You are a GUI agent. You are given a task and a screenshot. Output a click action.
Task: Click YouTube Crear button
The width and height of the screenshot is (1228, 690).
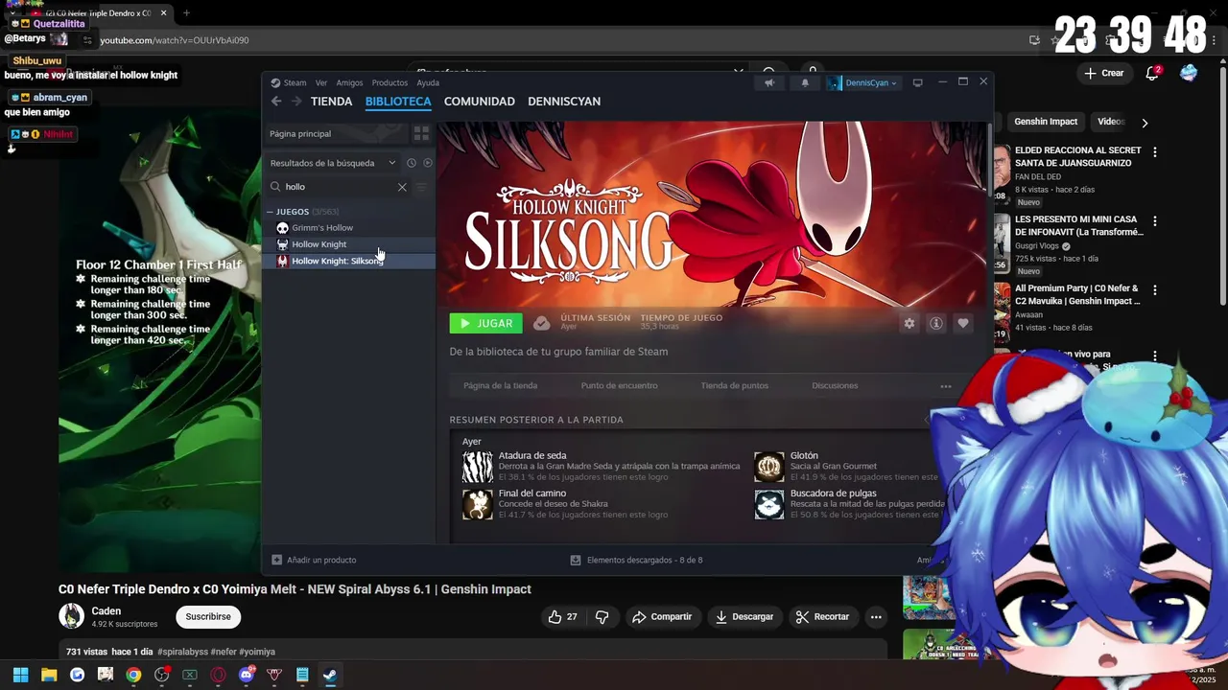1104,73
